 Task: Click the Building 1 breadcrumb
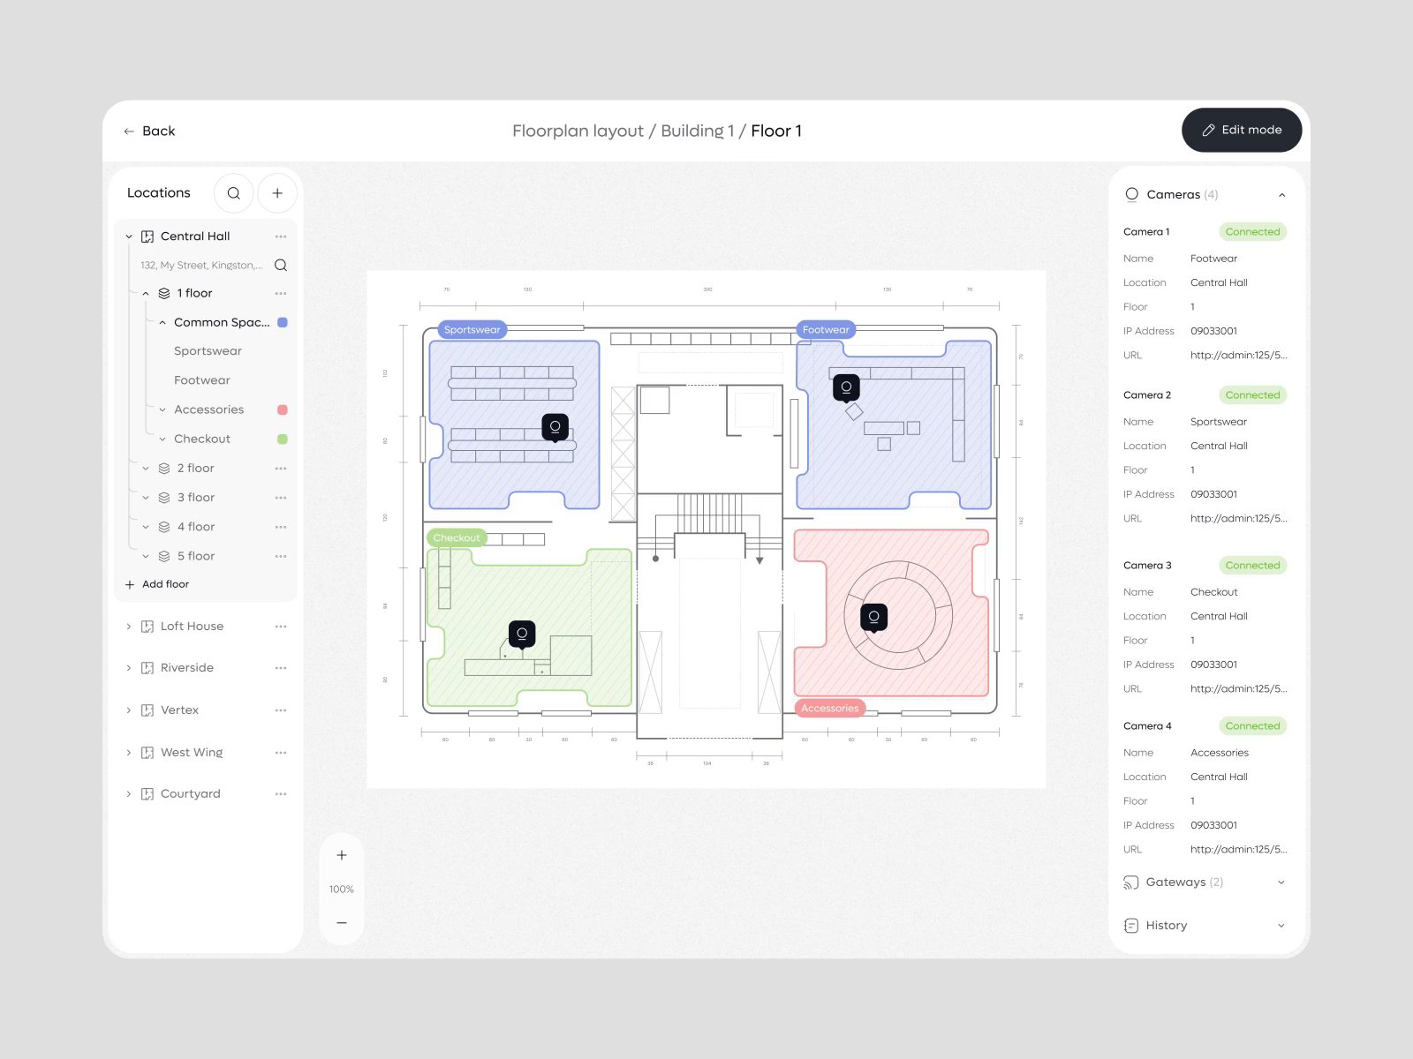click(697, 131)
